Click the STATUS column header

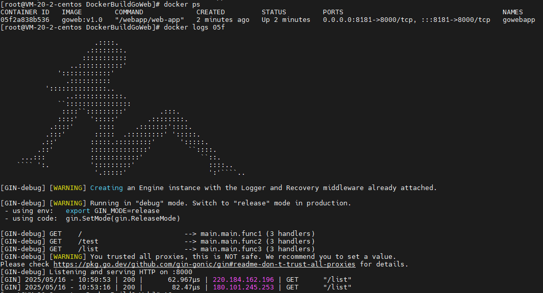[274, 12]
